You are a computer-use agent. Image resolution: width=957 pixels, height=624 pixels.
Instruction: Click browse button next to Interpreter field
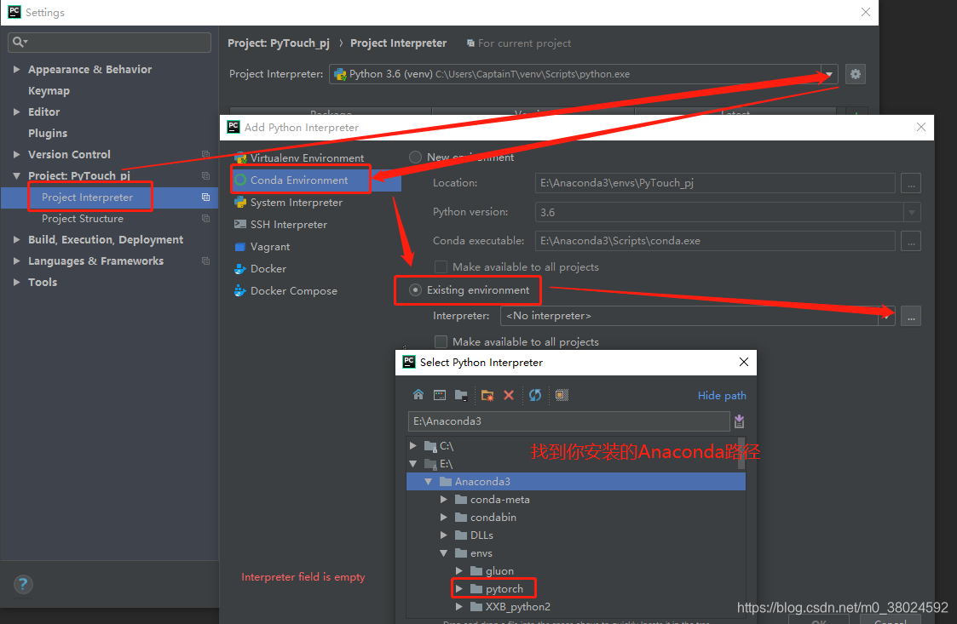coord(911,316)
